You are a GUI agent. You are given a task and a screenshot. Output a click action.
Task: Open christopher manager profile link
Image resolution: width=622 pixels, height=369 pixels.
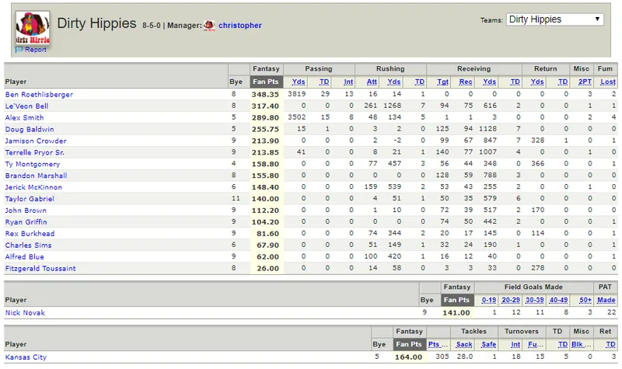(240, 26)
